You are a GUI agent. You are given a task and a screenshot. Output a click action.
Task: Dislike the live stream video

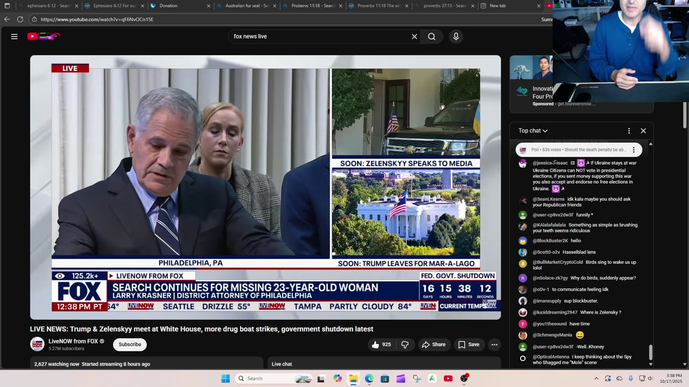click(x=405, y=345)
